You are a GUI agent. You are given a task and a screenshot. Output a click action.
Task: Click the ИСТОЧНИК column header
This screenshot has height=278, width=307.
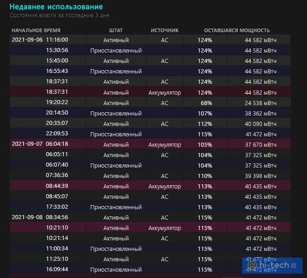click(164, 30)
